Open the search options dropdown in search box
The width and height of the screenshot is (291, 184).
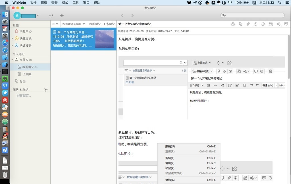pos(223,15)
